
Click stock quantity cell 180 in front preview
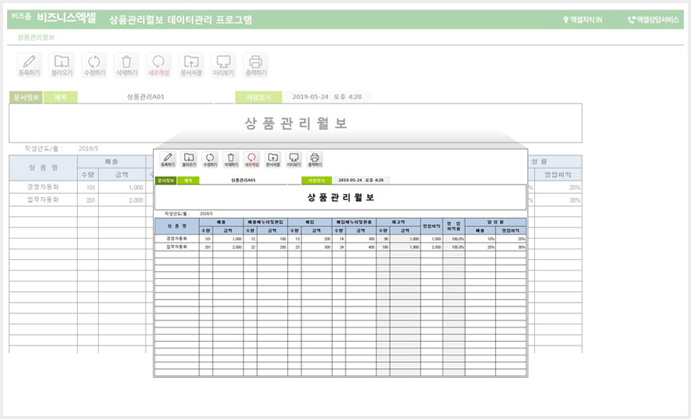(x=383, y=247)
